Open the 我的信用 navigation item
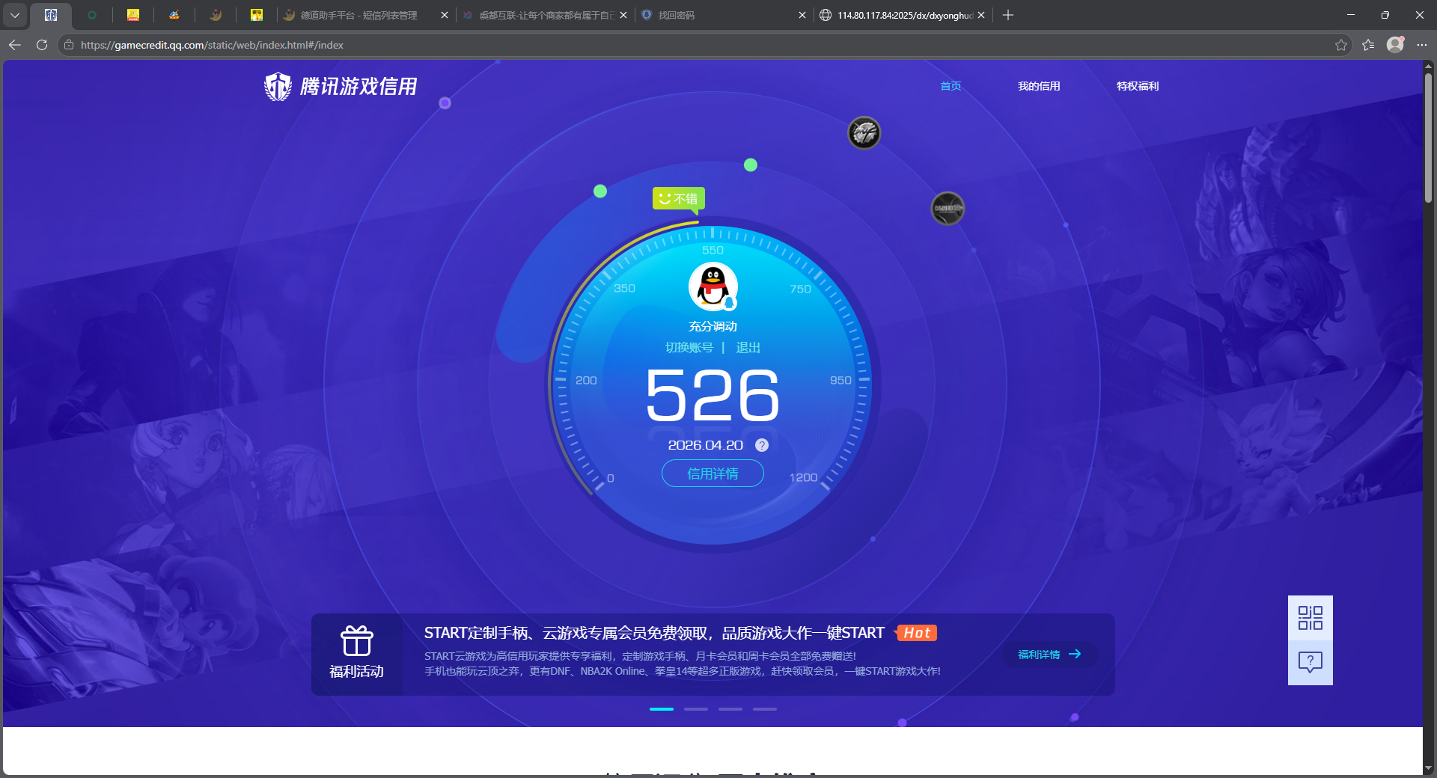The height and width of the screenshot is (778, 1437). click(1039, 86)
